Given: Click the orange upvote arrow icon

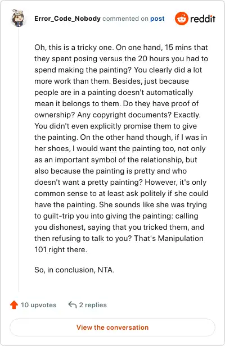Looking at the screenshot, I should pyautogui.click(x=14, y=305).
